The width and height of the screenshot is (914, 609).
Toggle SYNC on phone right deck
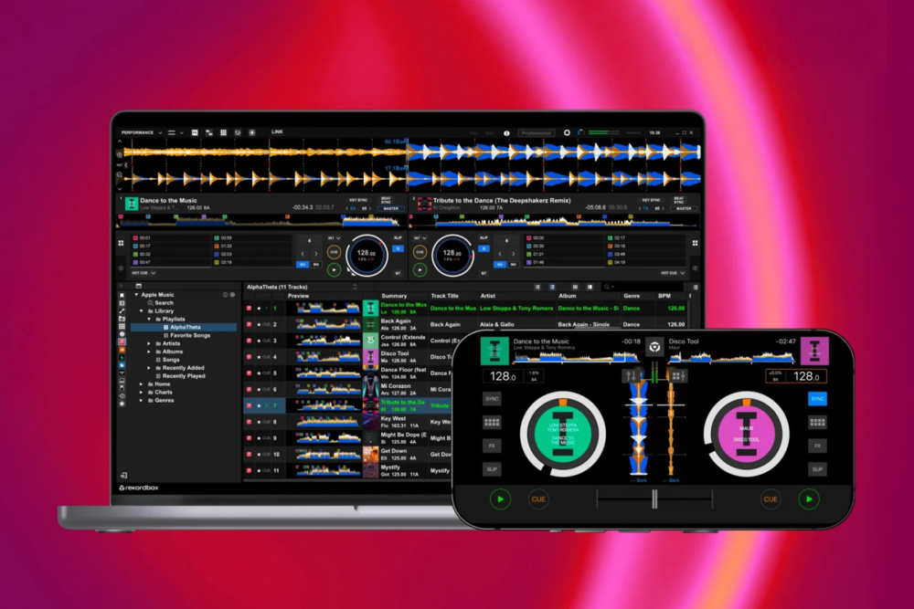tap(817, 399)
